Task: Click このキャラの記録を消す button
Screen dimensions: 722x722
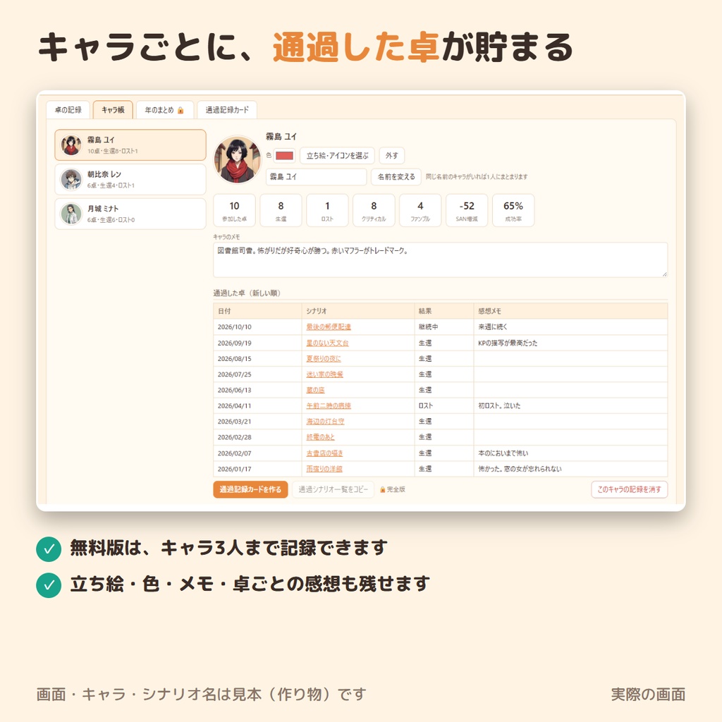Action: (x=630, y=489)
